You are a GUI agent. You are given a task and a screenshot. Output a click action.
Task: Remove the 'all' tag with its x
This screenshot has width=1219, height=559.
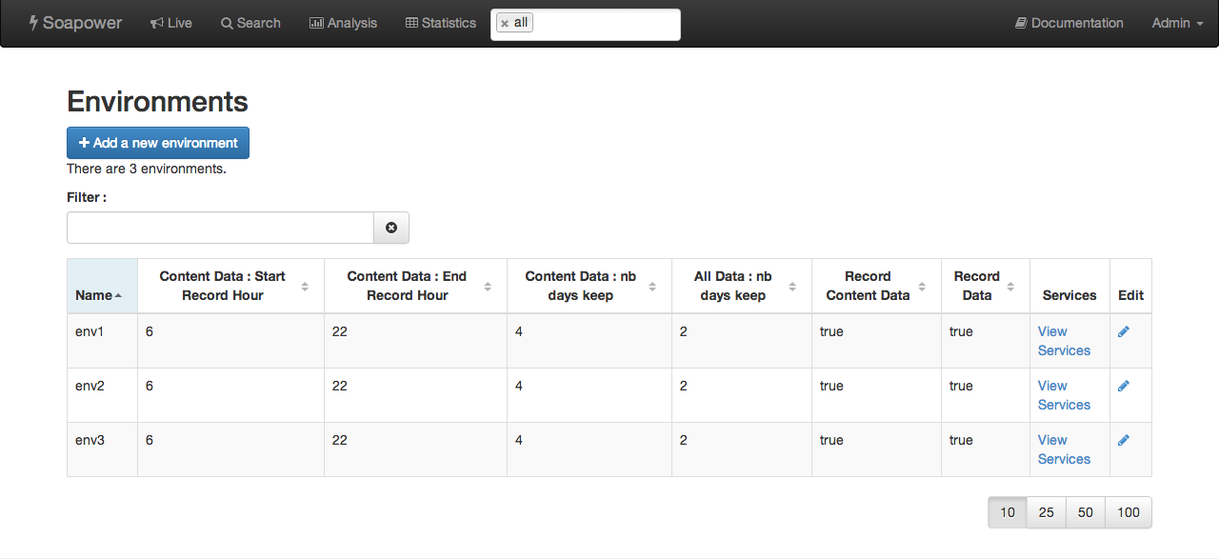pos(505,24)
